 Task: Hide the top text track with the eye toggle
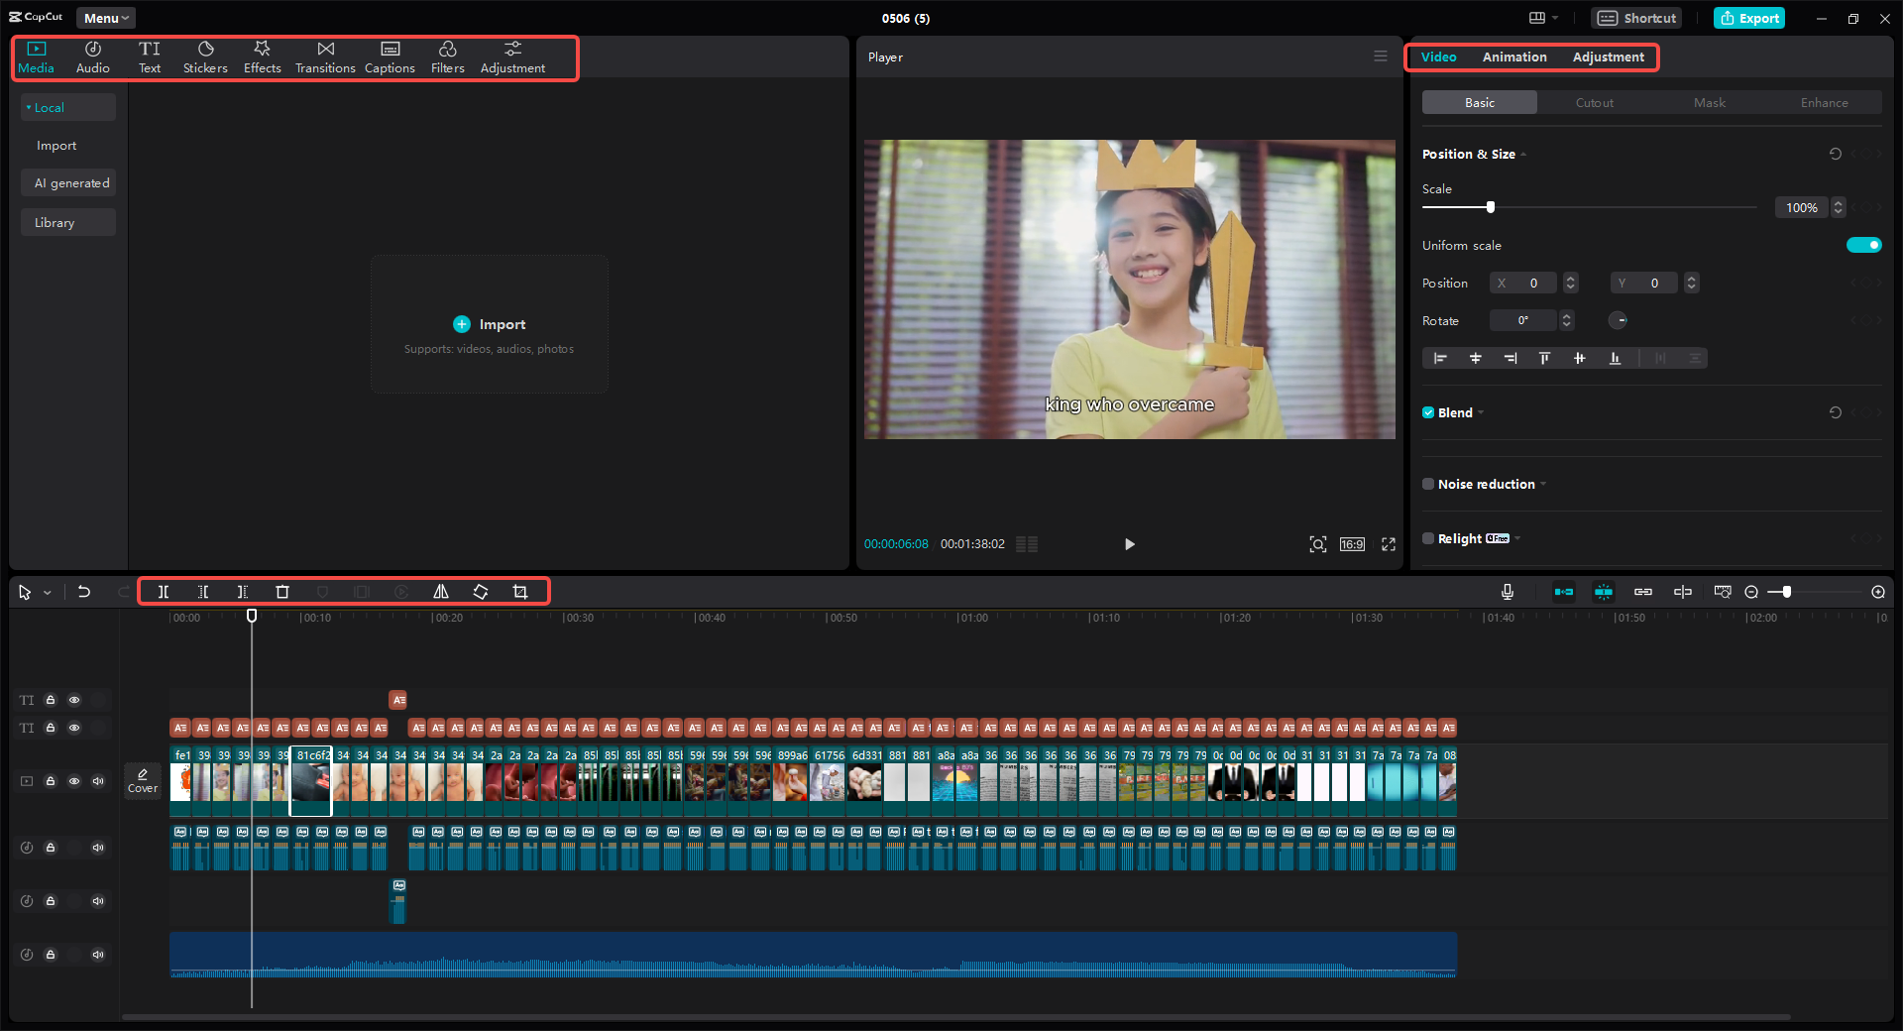coord(74,699)
